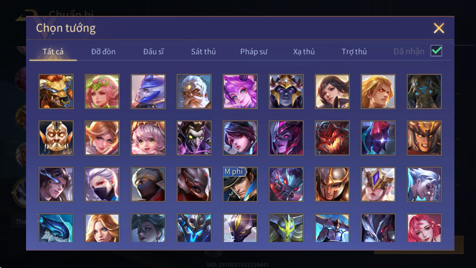The width and height of the screenshot is (476, 268).
Task: Pick the masked white-haired ninja girl hero
Action: coord(102,184)
